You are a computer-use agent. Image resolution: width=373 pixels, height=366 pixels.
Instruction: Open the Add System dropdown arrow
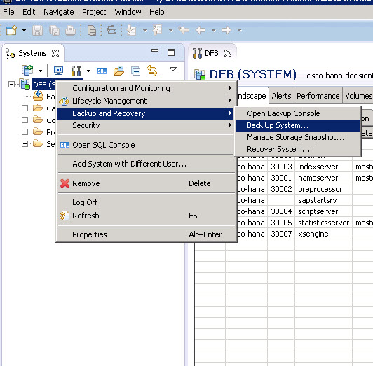pyautogui.click(x=40, y=71)
